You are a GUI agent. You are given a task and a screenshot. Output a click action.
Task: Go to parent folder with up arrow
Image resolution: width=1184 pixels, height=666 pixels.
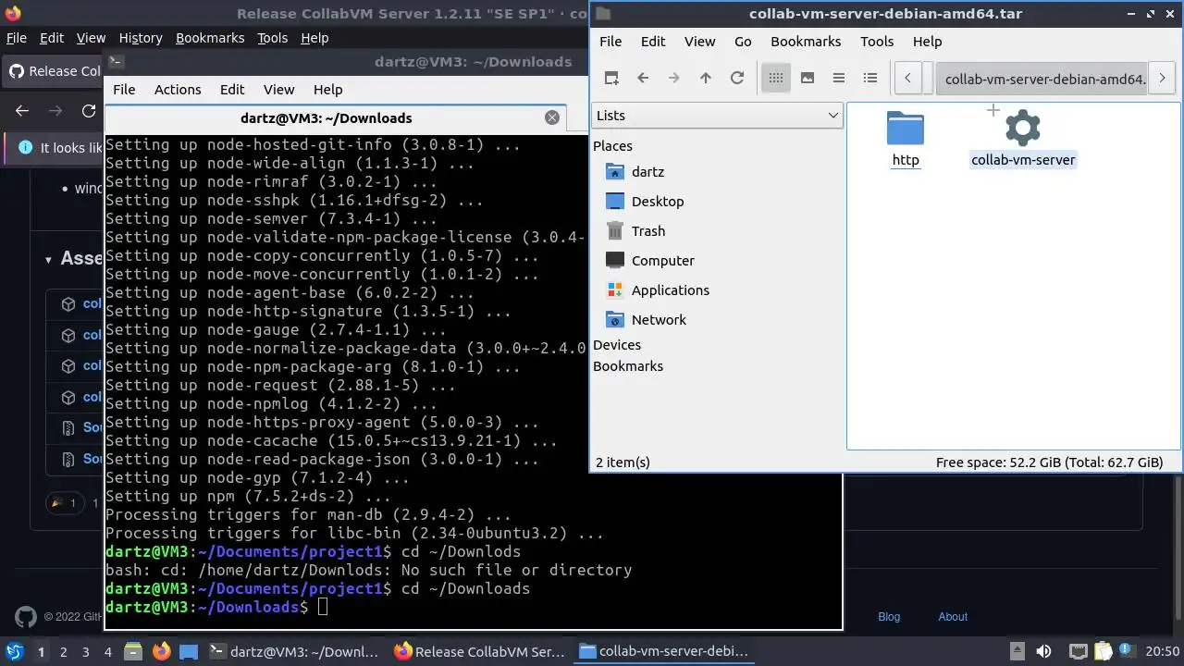point(706,79)
